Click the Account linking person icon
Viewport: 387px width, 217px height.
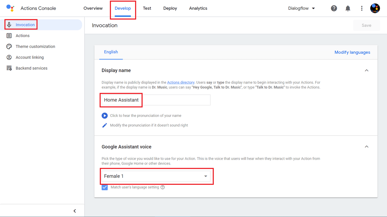pyautogui.click(x=9, y=57)
